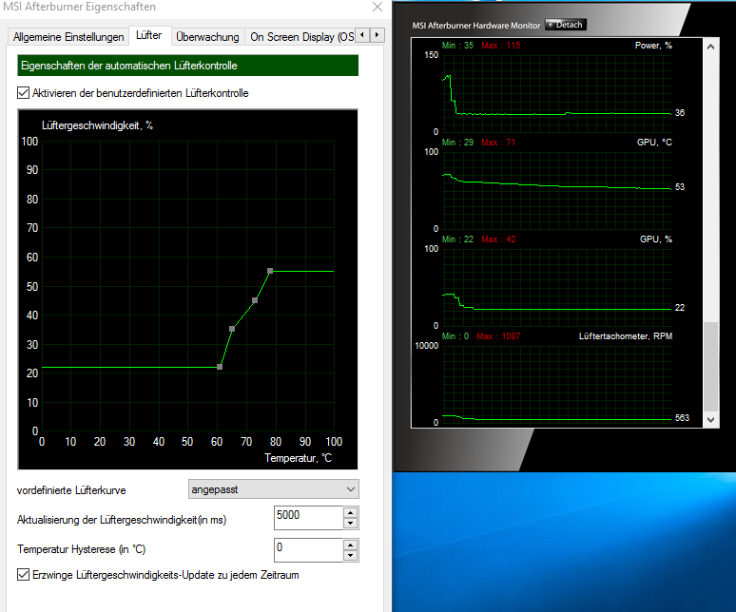Close the MSI Afterburner Eigenschaften window
736x612 pixels.
[378, 7]
